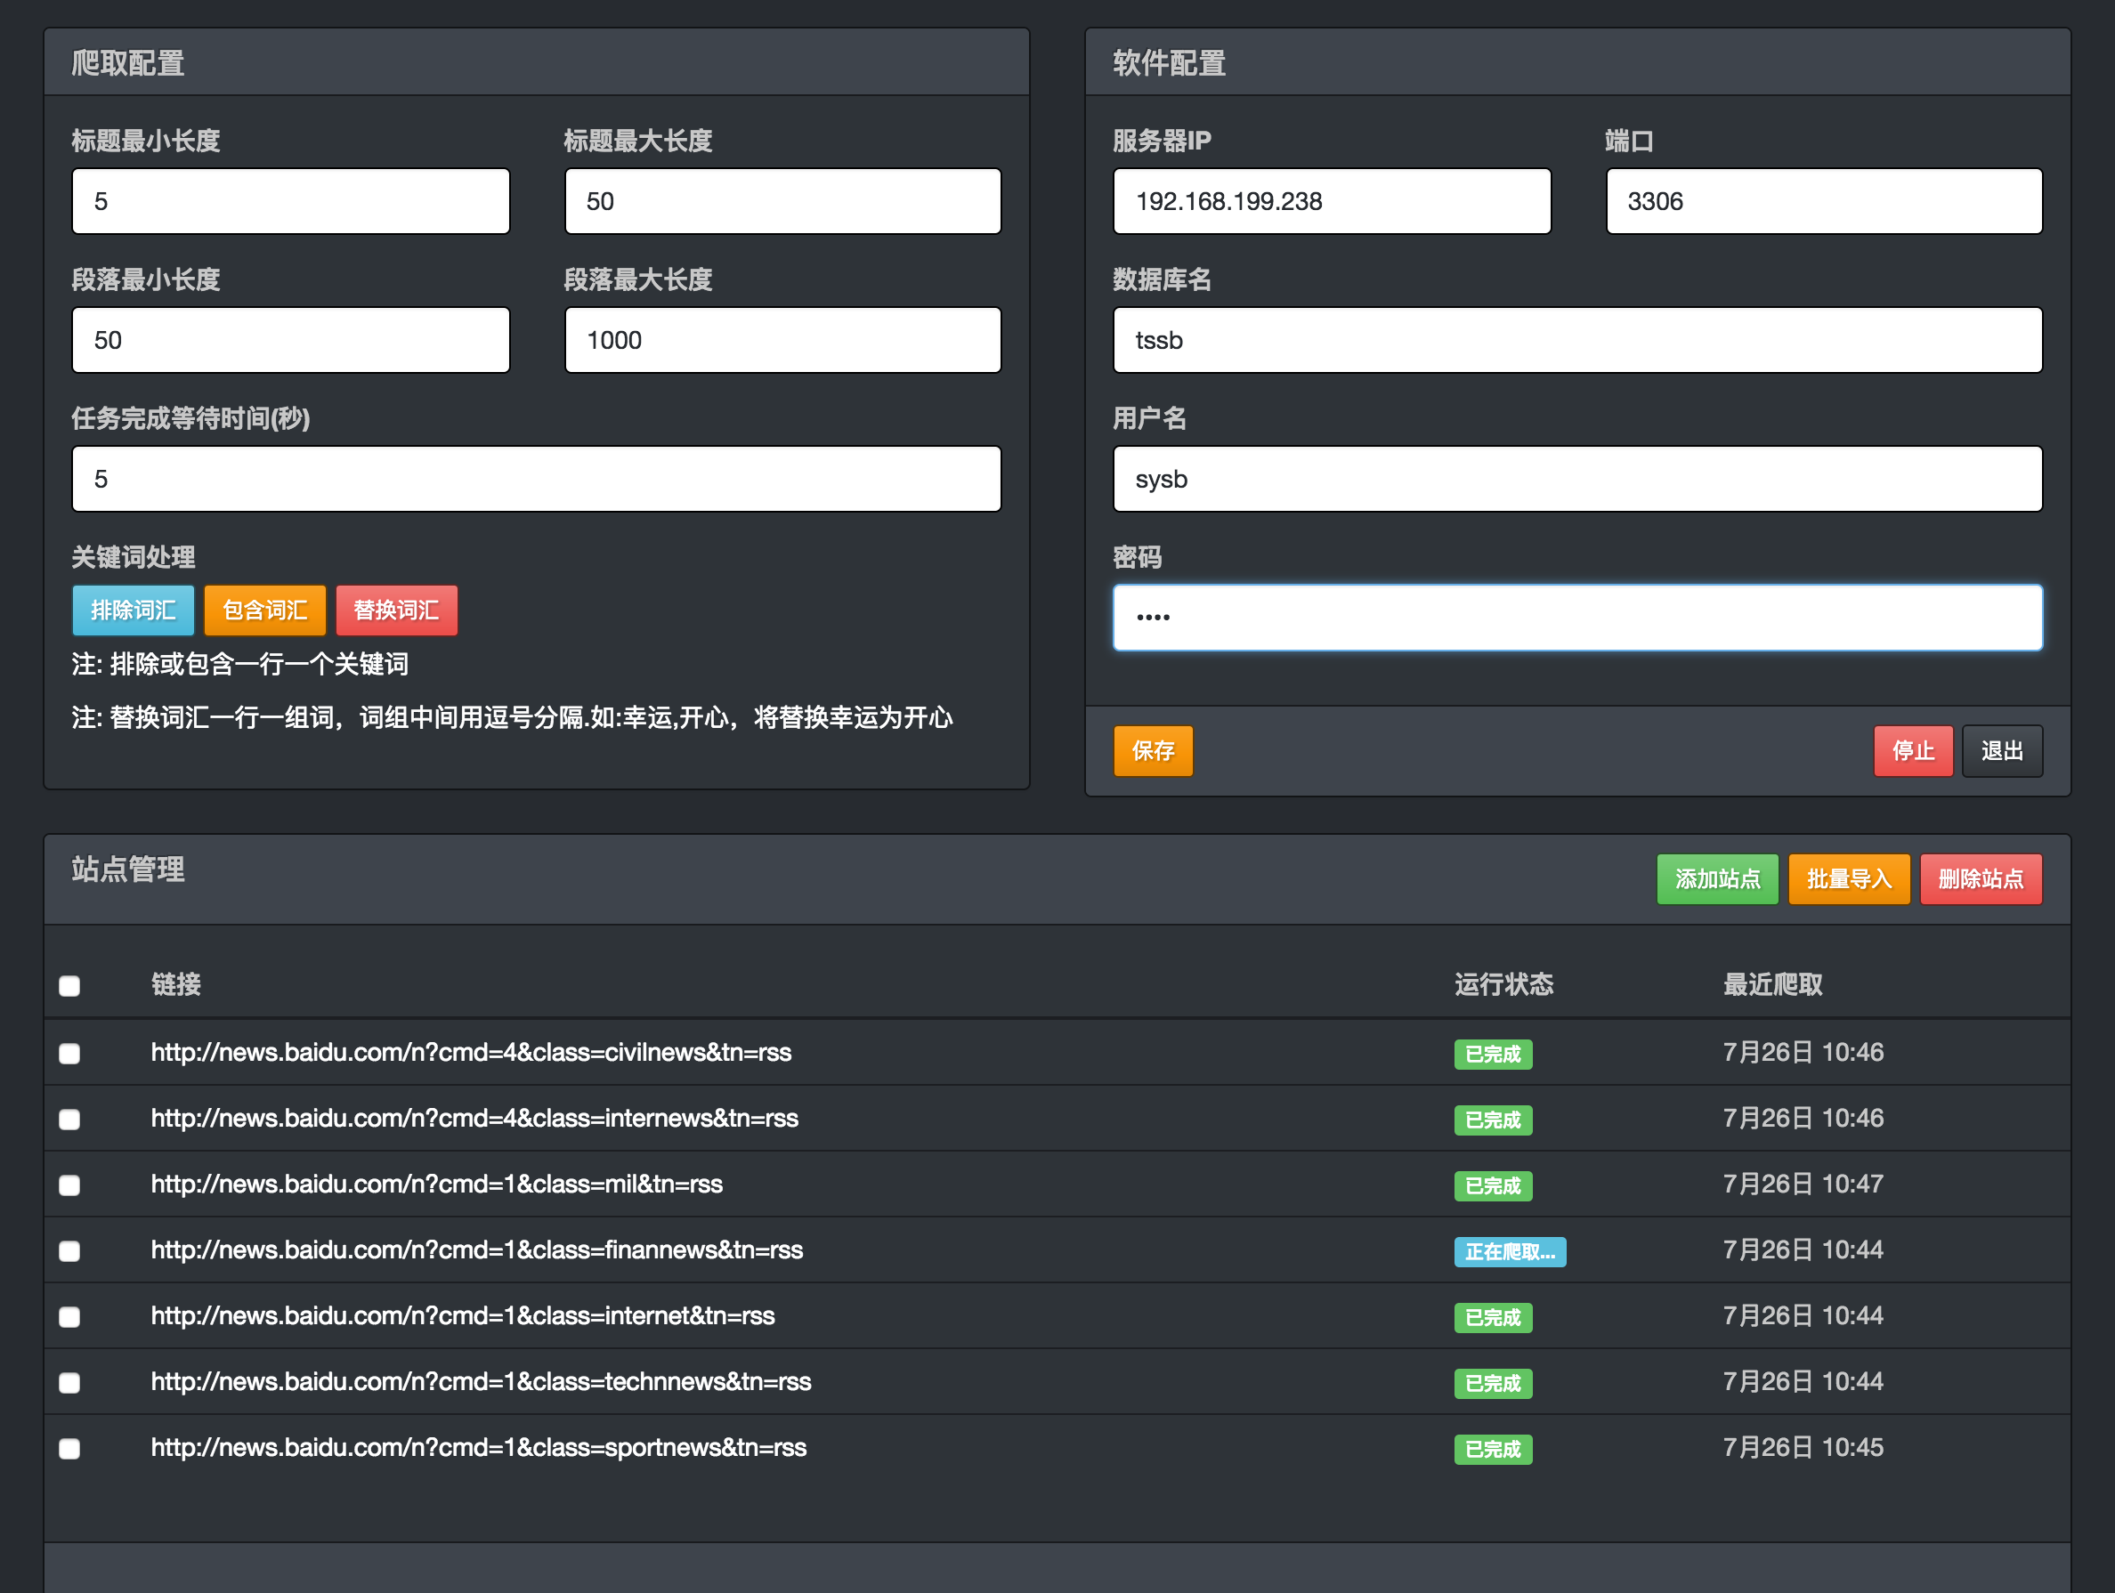Screen dimensions: 2115x1593
Task: Edit the 用户名 field
Action: [x=1577, y=478]
